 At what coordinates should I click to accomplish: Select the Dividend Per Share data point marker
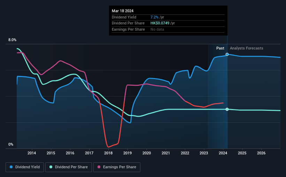click(227, 109)
